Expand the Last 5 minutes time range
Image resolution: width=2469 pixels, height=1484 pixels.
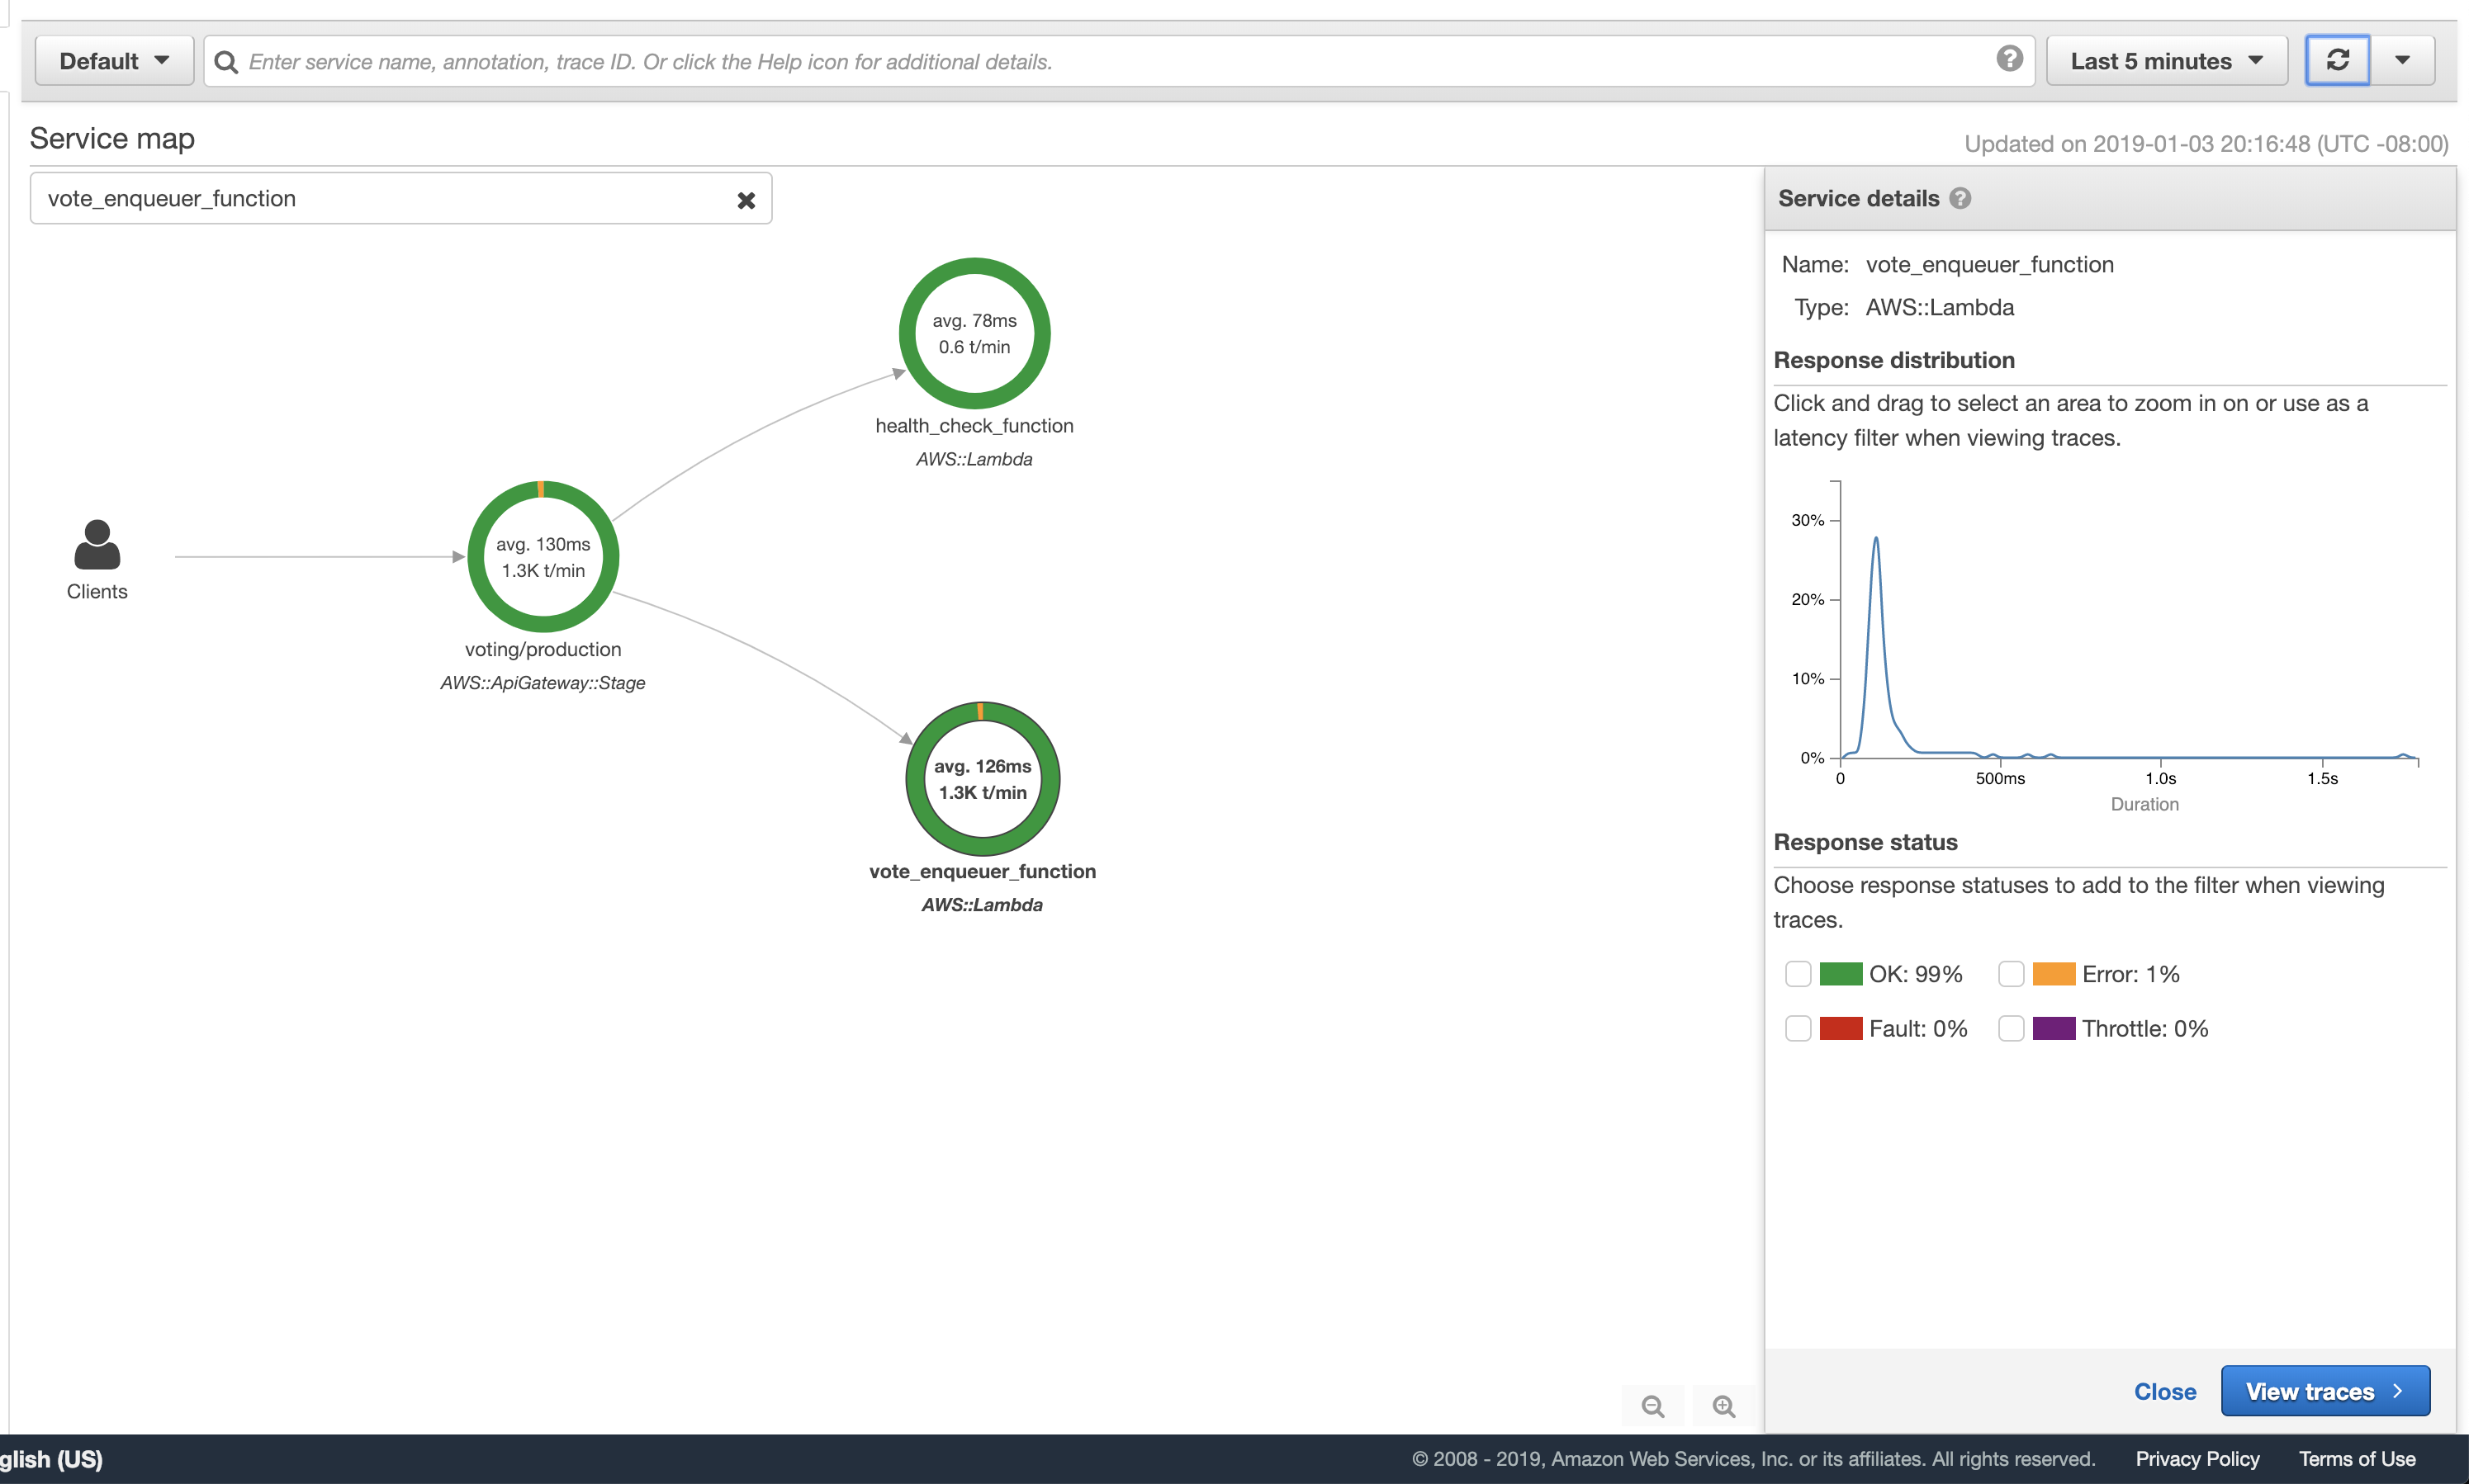2166,61
